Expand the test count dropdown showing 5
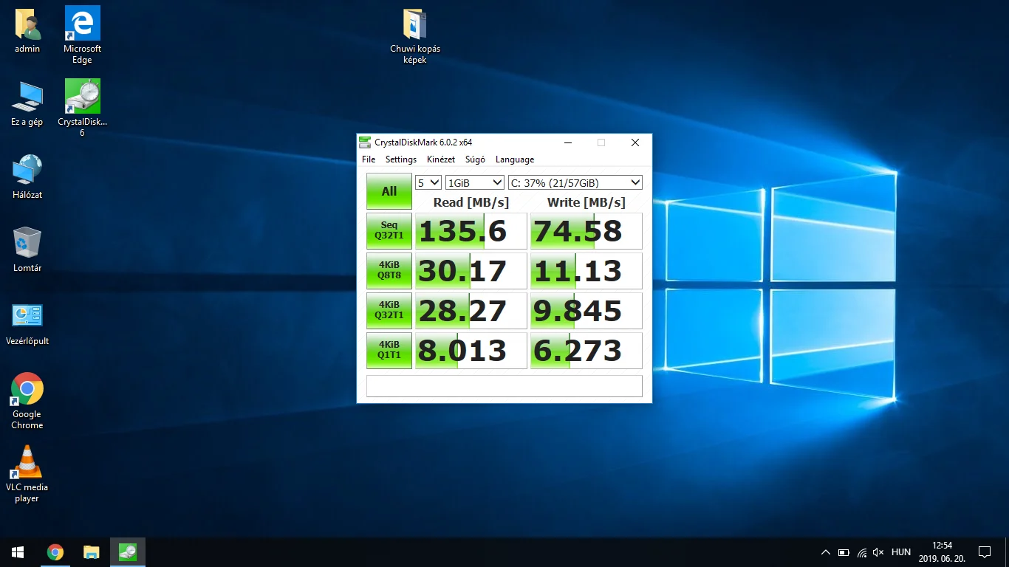The width and height of the screenshot is (1009, 567). click(x=428, y=182)
